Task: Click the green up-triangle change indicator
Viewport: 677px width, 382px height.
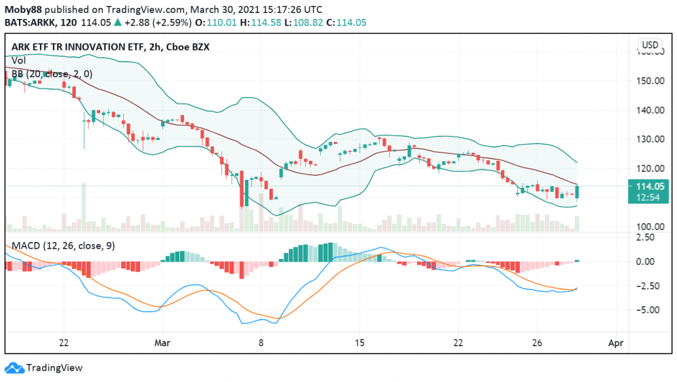Action: tap(117, 22)
